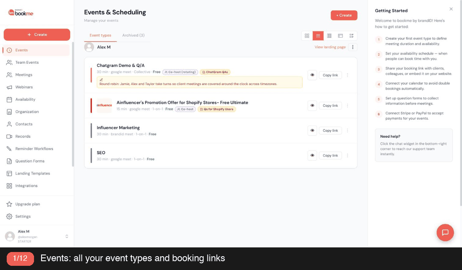Viewport: 462px width, 270px height.
Task: Open Events in the sidebar
Action: click(36, 50)
